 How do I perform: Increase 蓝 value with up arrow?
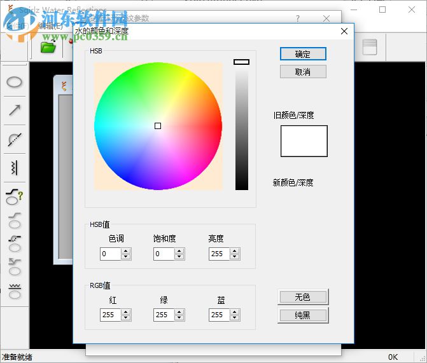click(x=235, y=312)
